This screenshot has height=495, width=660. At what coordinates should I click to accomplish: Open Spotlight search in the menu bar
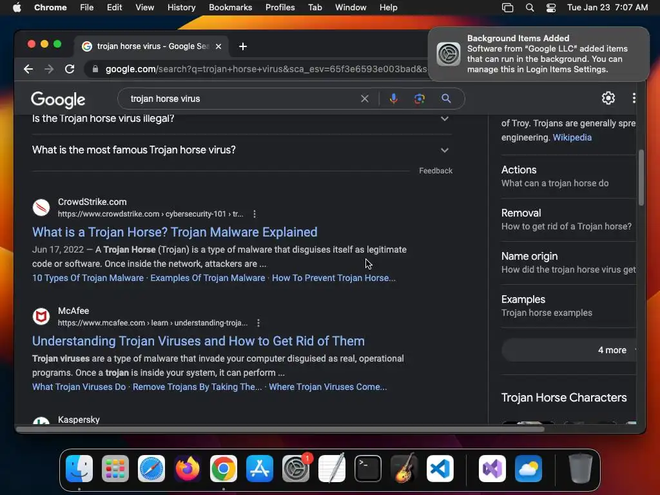530,8
